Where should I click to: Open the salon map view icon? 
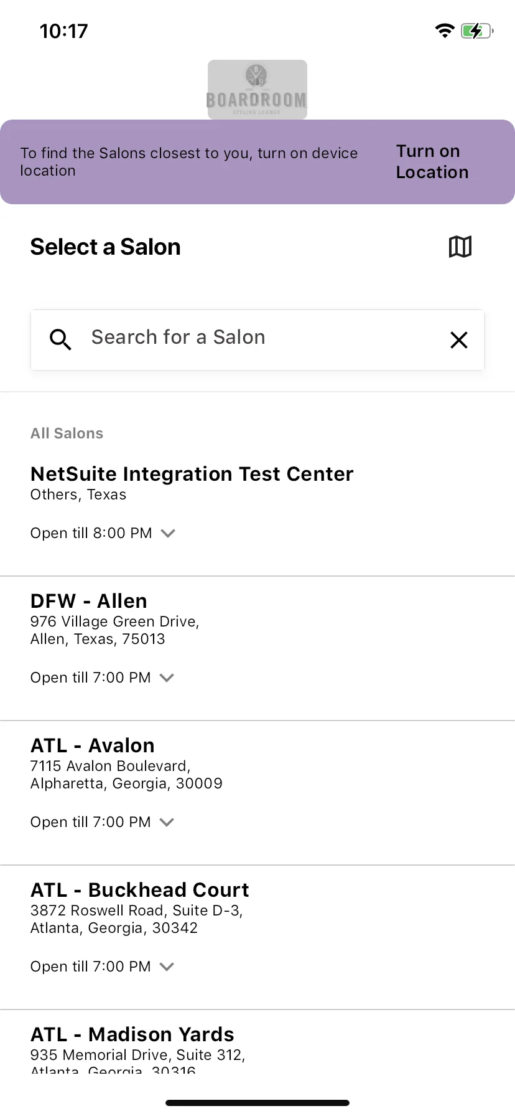click(460, 247)
